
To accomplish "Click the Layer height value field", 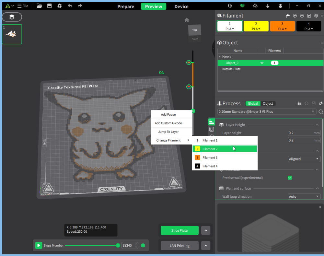I will pyautogui.click(x=304, y=133).
